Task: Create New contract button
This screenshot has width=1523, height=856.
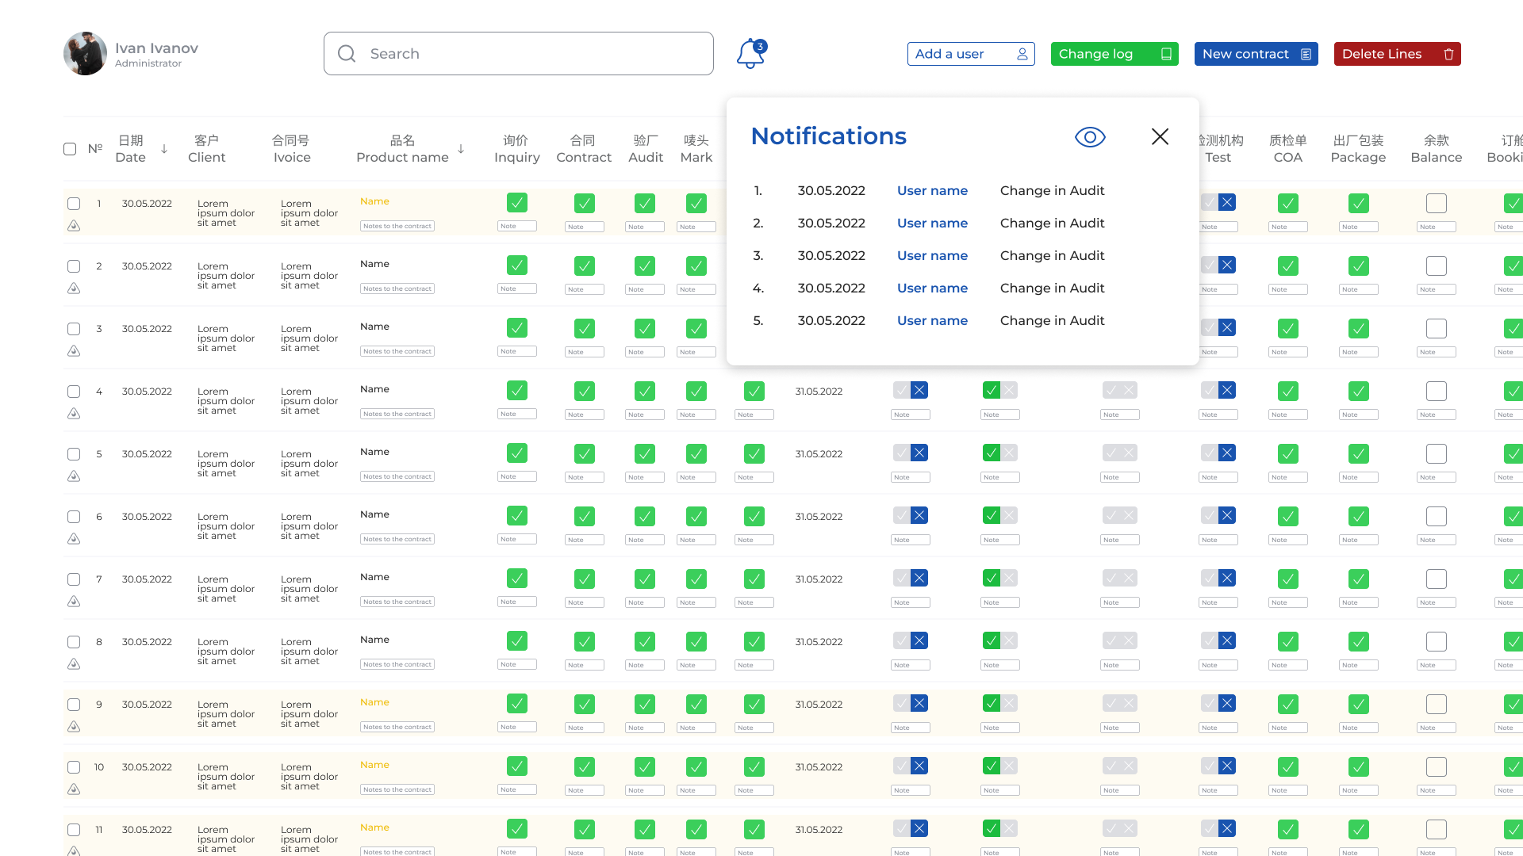Action: click(1256, 54)
